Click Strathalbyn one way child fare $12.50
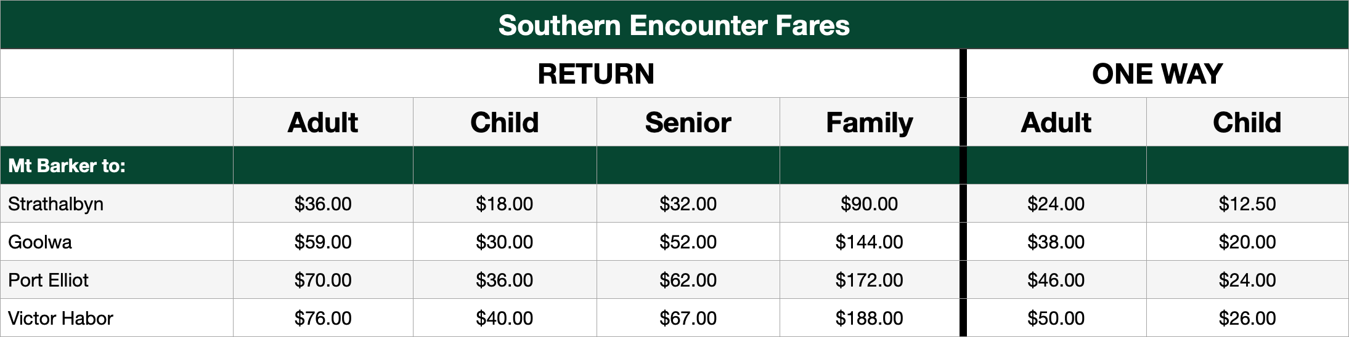 click(1247, 204)
